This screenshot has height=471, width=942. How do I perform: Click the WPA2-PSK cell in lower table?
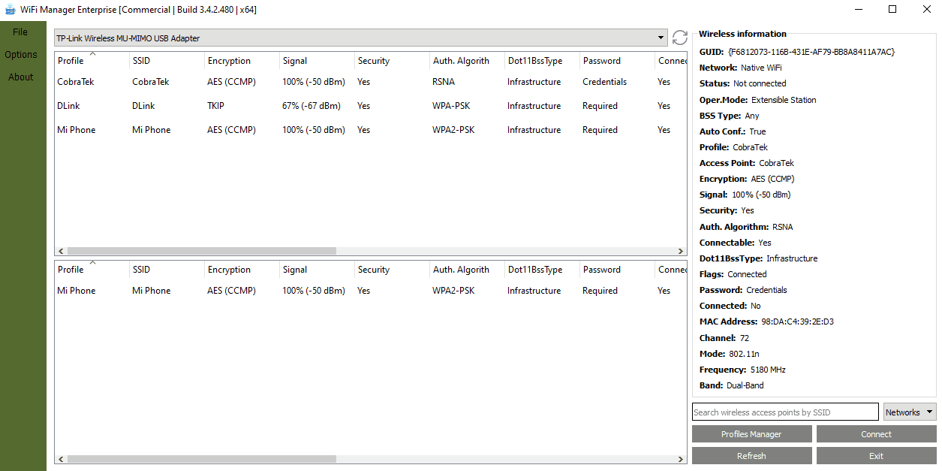[453, 291]
